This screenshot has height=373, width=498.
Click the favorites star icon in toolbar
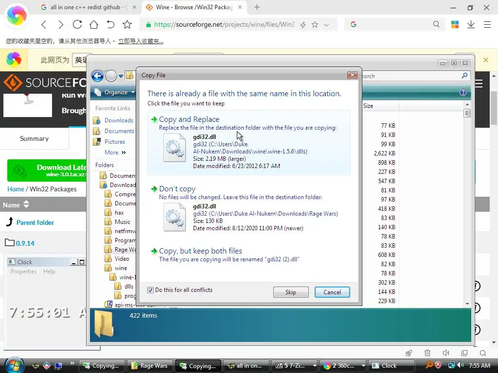point(127,24)
